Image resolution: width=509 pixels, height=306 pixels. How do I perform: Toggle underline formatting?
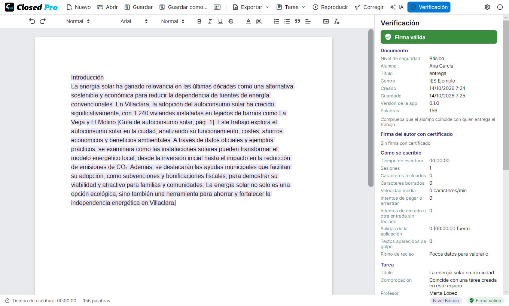click(220, 21)
